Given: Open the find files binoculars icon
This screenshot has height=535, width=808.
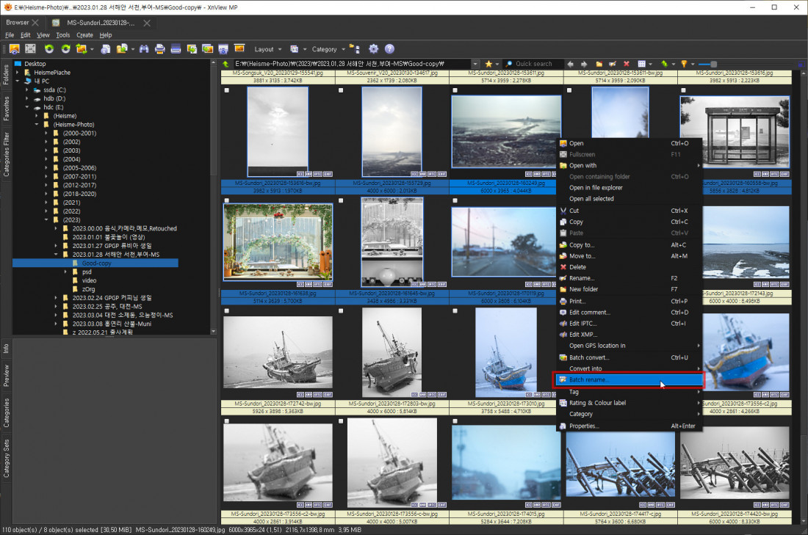Looking at the screenshot, I should [144, 49].
